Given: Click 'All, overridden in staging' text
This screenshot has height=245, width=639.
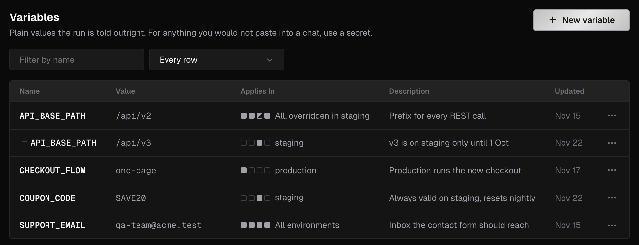Looking at the screenshot, I should [322, 116].
